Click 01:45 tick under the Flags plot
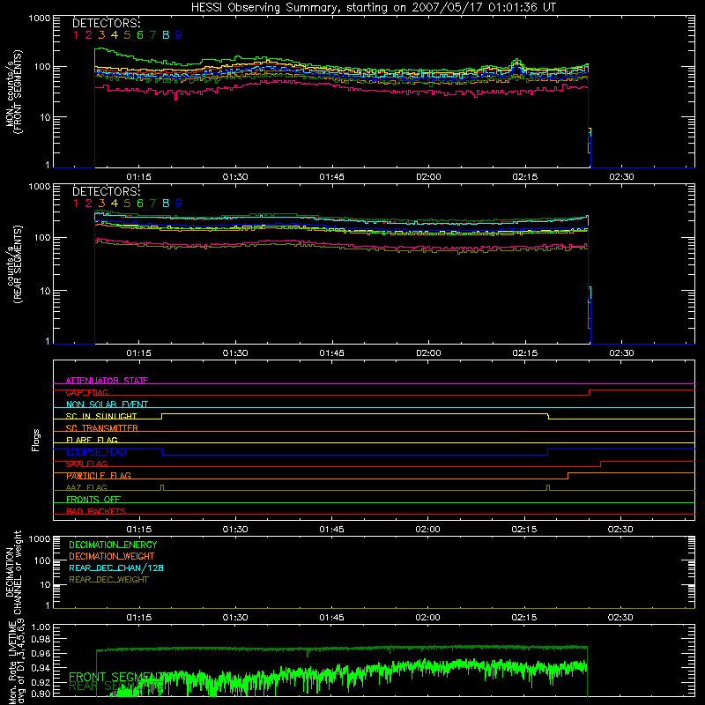705x705 pixels. click(x=332, y=530)
